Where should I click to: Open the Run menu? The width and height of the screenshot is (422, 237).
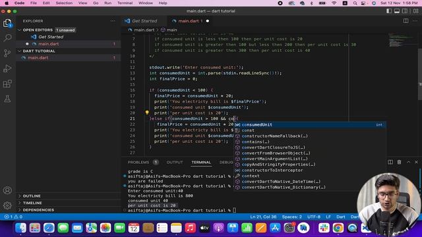pyautogui.click(x=107, y=3)
